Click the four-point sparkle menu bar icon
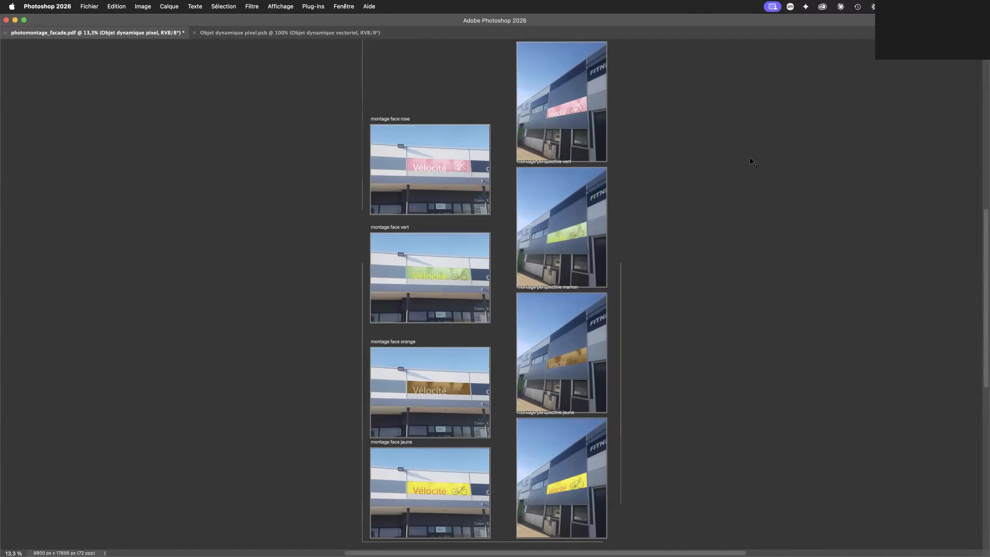 (x=806, y=7)
